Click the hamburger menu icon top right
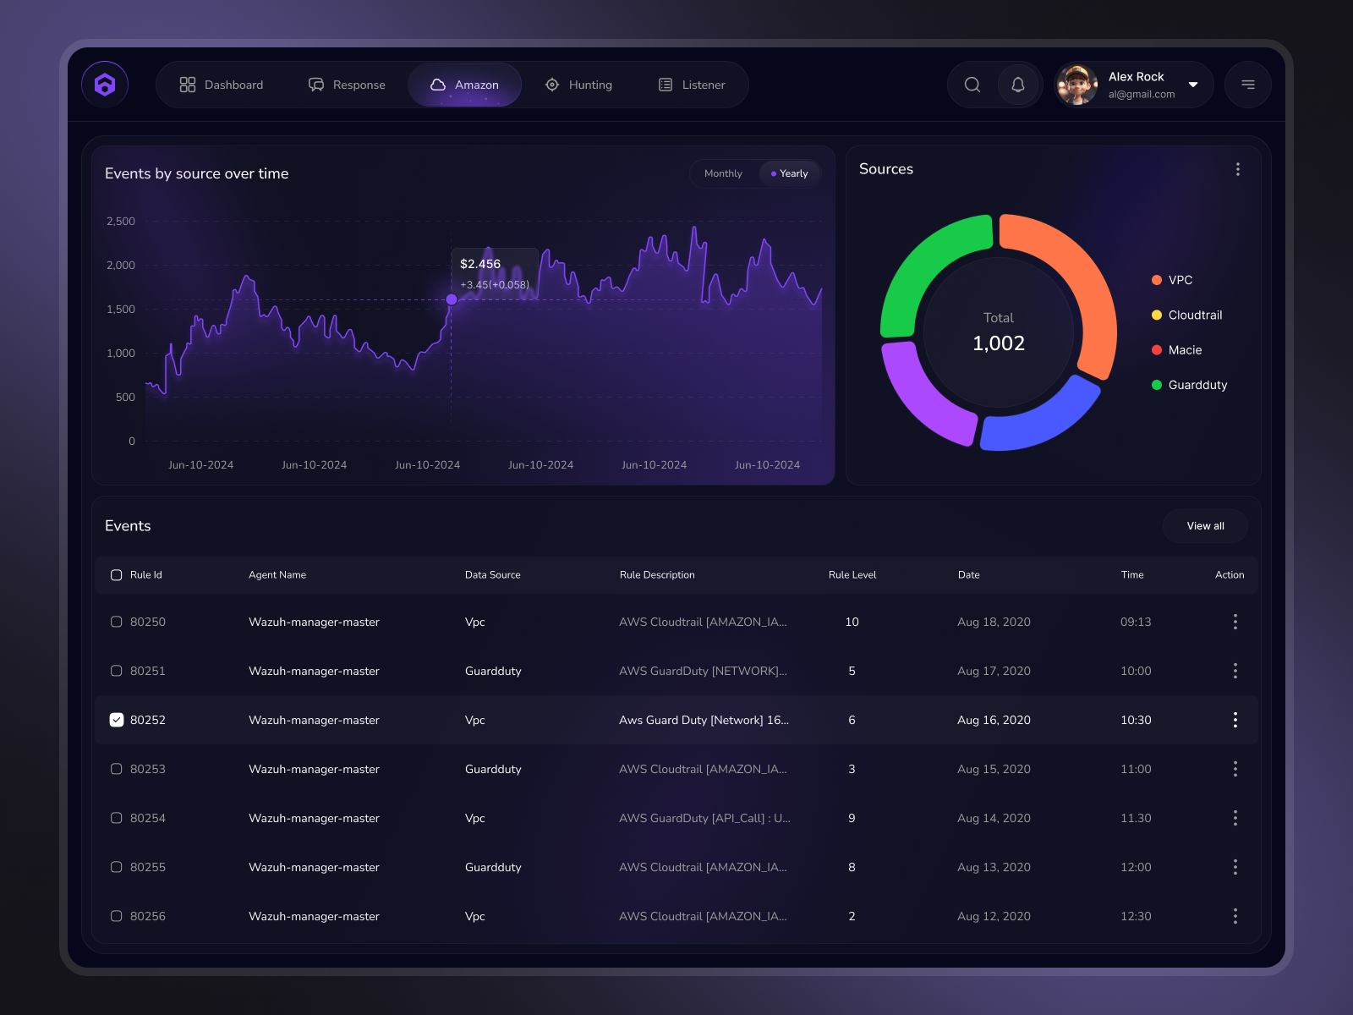 coord(1248,85)
